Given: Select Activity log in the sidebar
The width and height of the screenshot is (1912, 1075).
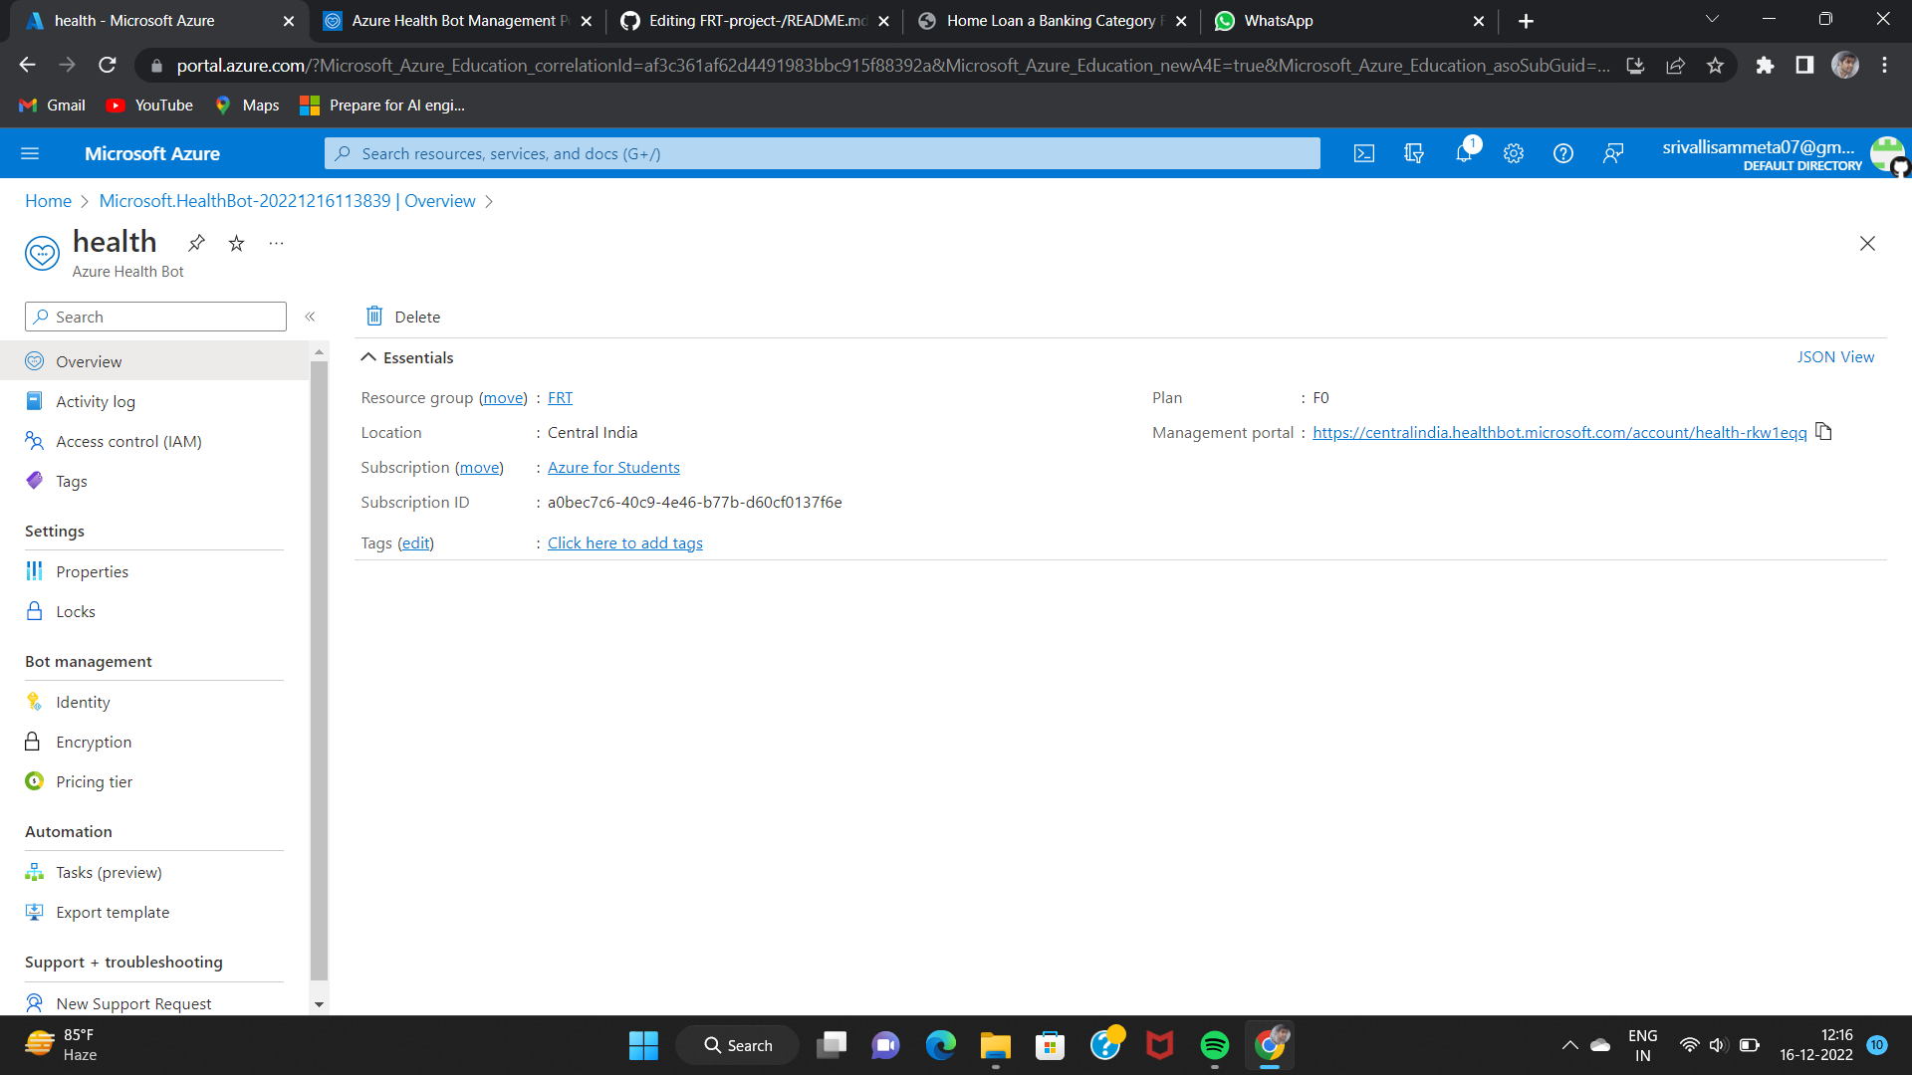Looking at the screenshot, I should pos(94,401).
